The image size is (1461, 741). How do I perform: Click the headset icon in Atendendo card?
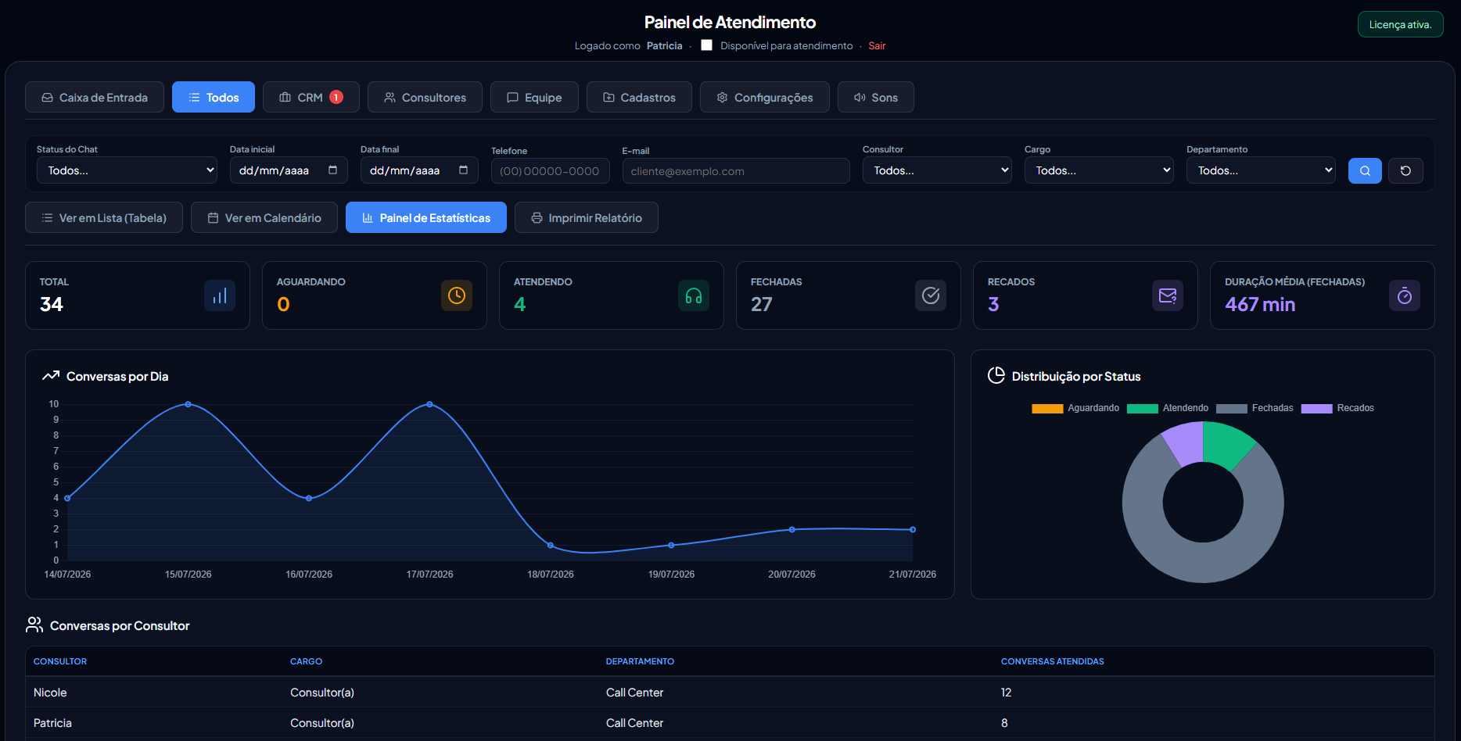(x=694, y=295)
